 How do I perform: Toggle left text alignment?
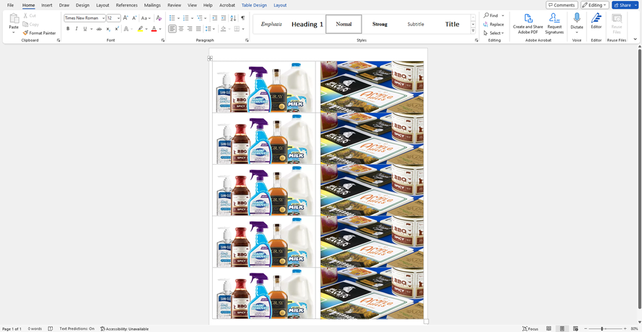coord(173,29)
